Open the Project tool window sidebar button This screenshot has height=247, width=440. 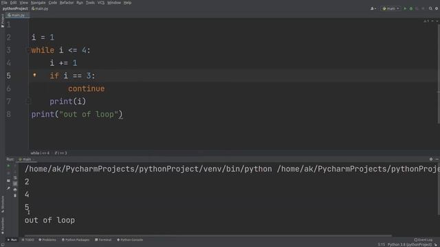pos(3,21)
